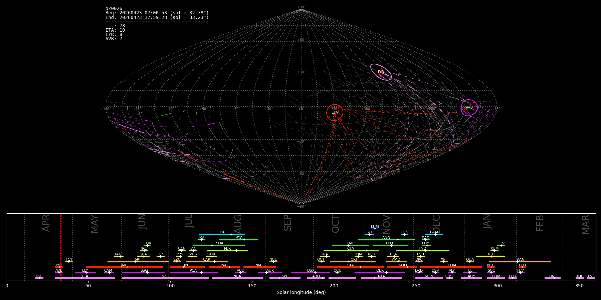601x300 pixels.
Task: Click the NZC shower label in timeline
Action: coord(165,276)
